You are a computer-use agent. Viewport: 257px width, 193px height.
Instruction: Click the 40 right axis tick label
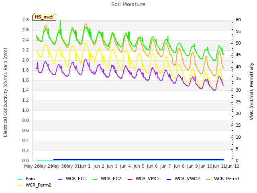pos(238,67)
